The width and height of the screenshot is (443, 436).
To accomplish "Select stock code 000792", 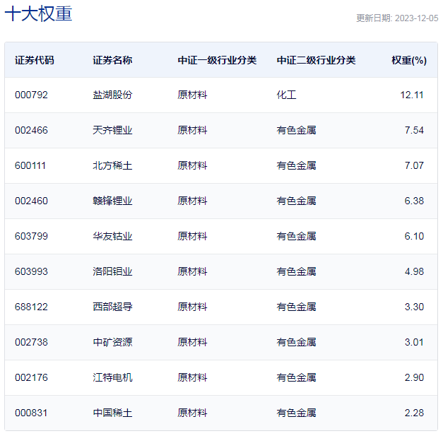I will 31,95.
